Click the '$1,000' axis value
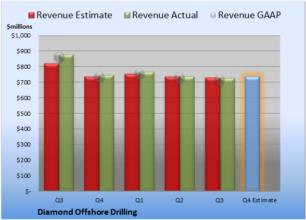The height and width of the screenshot is (220, 306). click(x=21, y=35)
